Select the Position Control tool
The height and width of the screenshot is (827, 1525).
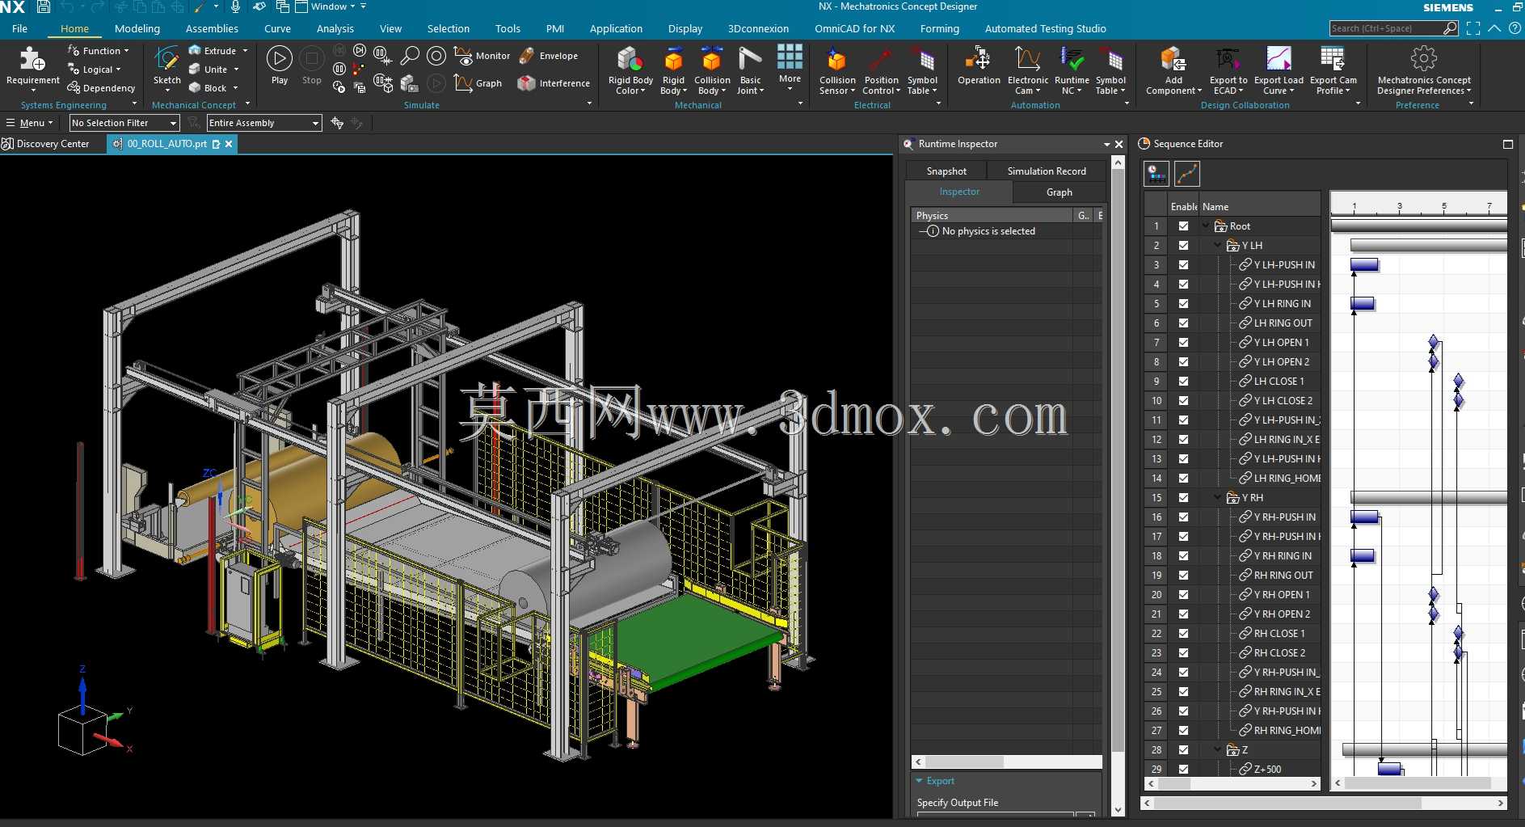(x=881, y=70)
